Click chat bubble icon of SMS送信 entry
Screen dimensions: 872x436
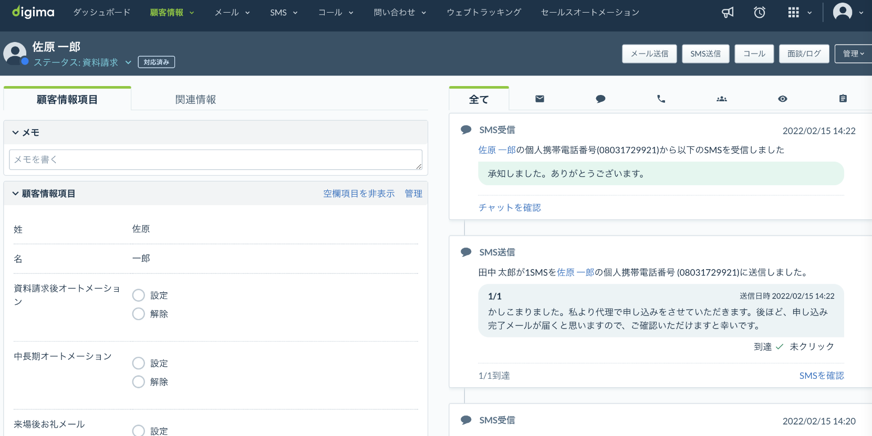(466, 252)
